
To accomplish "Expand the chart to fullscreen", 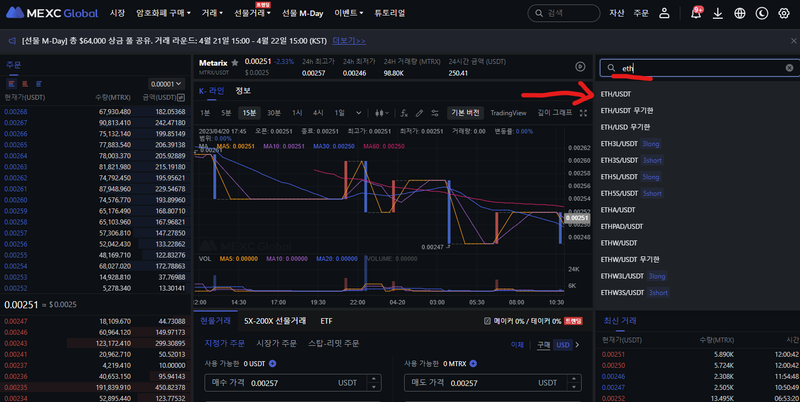I will pos(583,113).
